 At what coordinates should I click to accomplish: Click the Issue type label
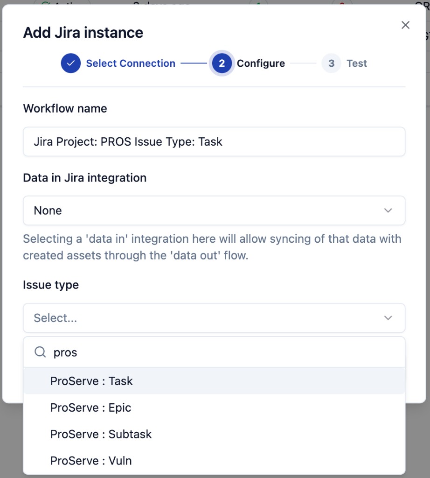(51, 285)
